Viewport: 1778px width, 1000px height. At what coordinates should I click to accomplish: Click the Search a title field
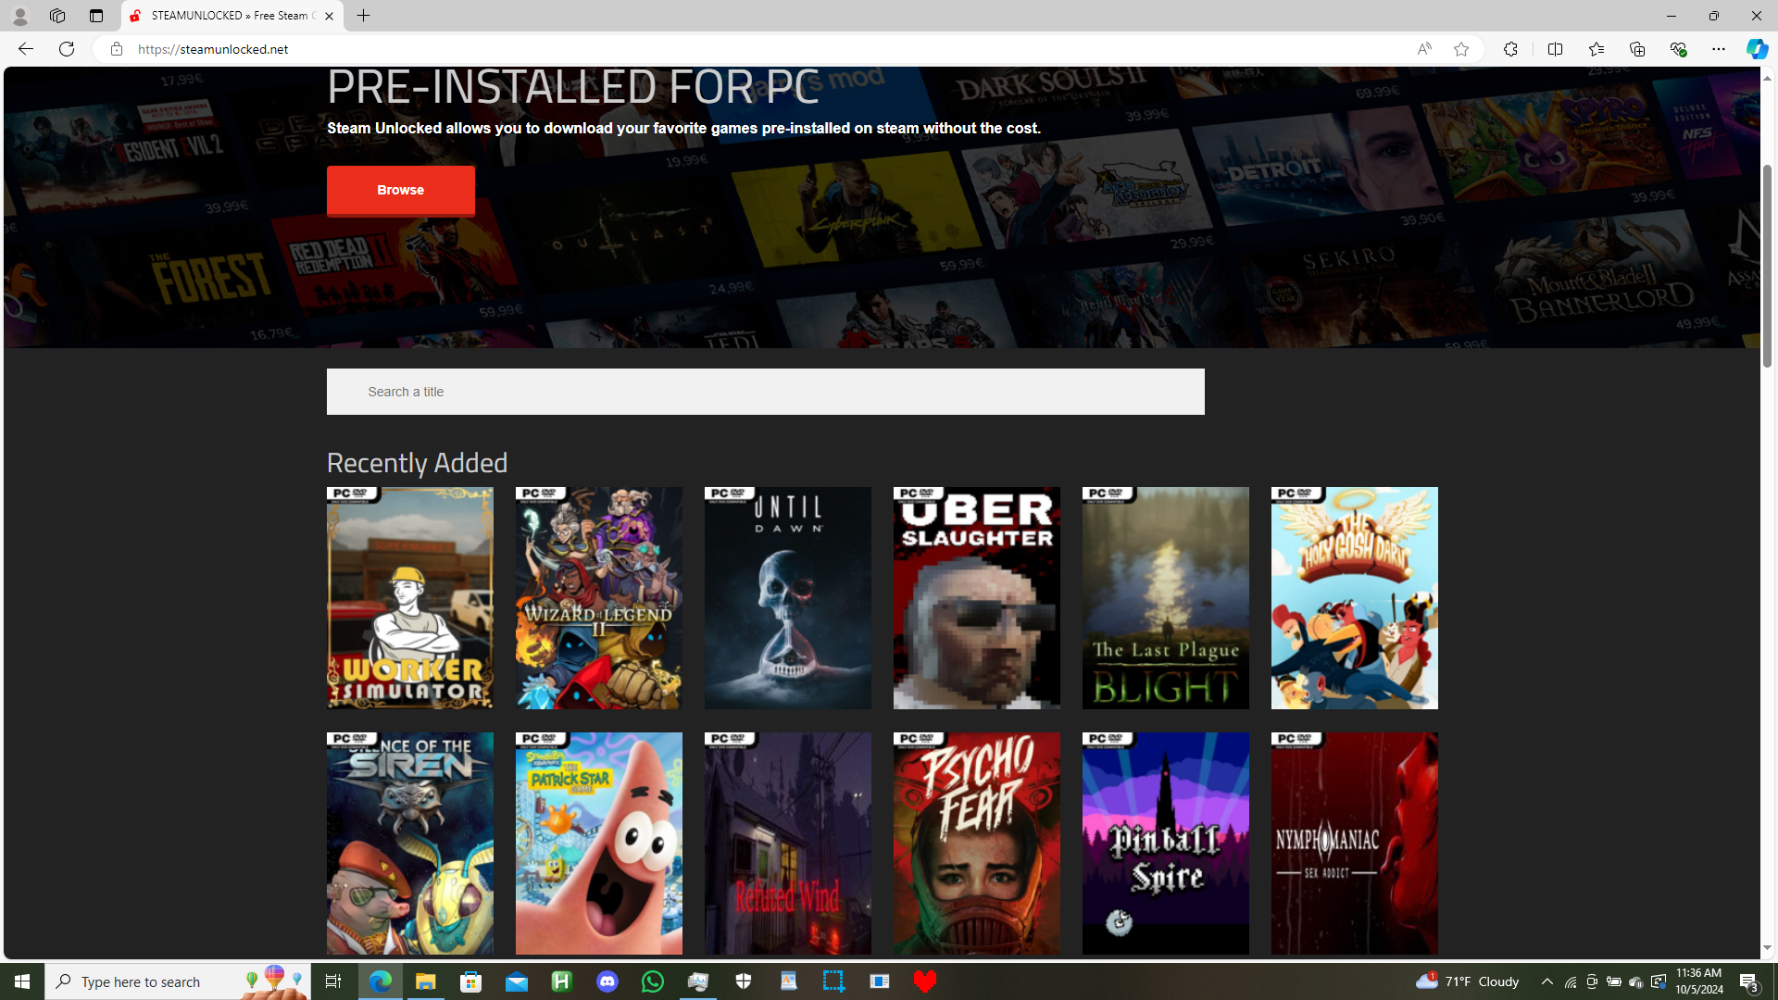[x=765, y=392]
